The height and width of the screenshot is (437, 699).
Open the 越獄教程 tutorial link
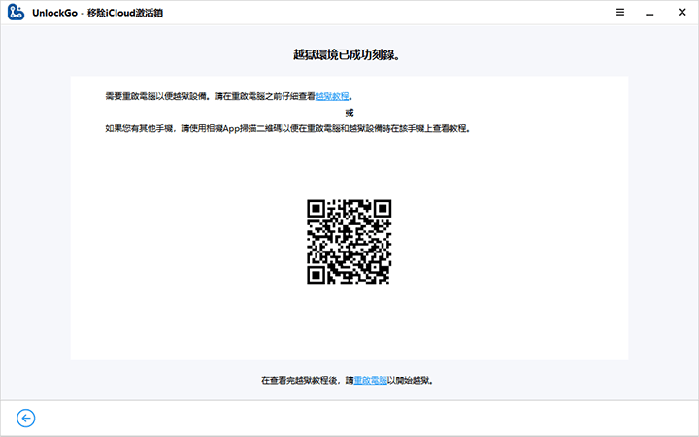[x=331, y=97]
